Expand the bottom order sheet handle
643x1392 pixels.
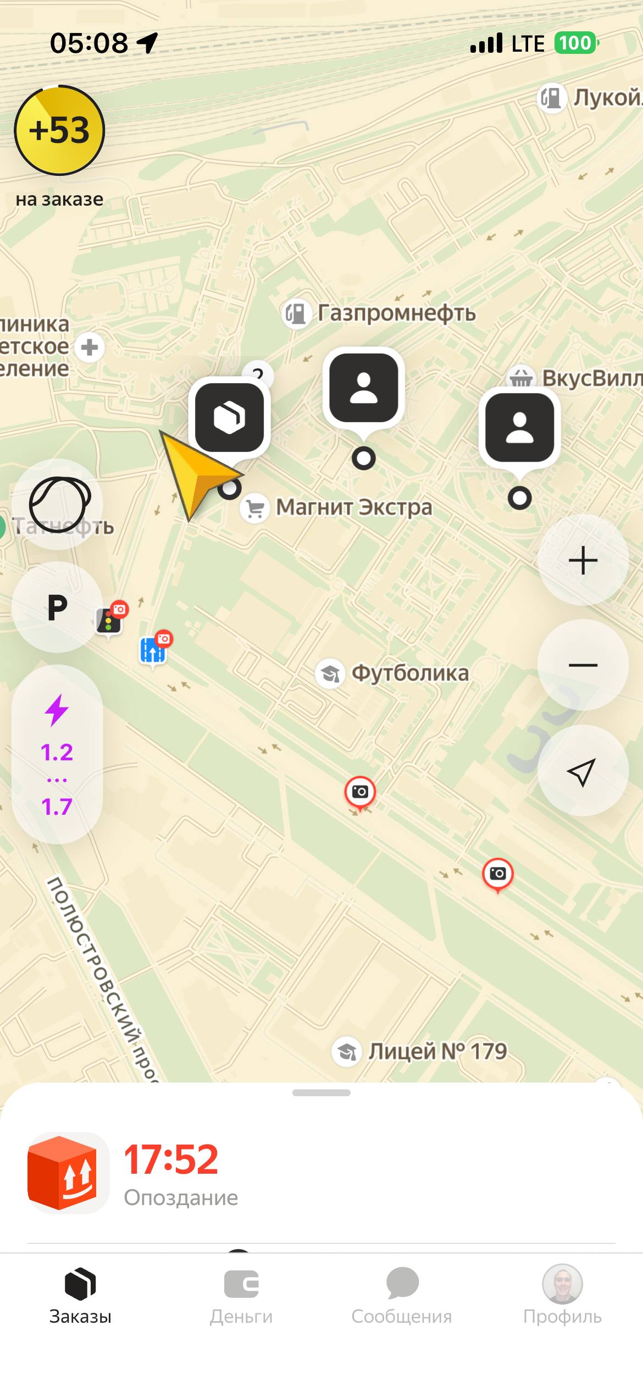coord(321,1093)
